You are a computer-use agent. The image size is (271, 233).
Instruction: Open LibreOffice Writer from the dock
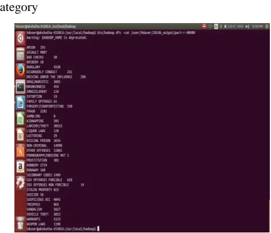click(20, 103)
